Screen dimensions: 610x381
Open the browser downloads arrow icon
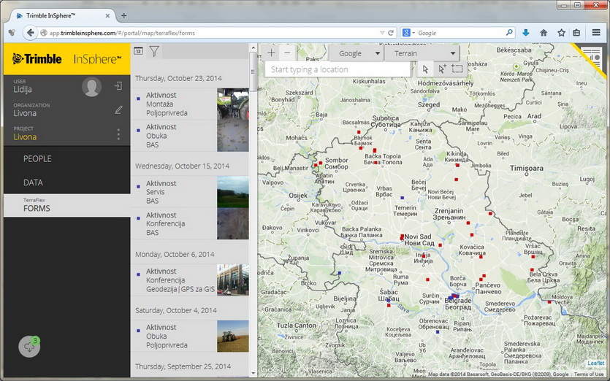tap(525, 33)
